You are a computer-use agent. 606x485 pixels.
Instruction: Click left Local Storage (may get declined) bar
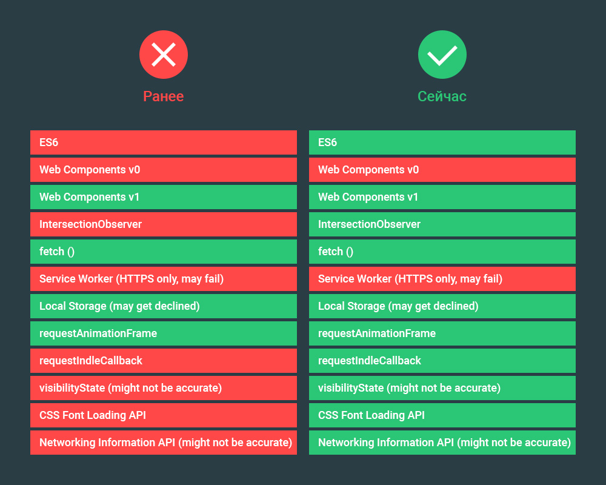(x=164, y=306)
